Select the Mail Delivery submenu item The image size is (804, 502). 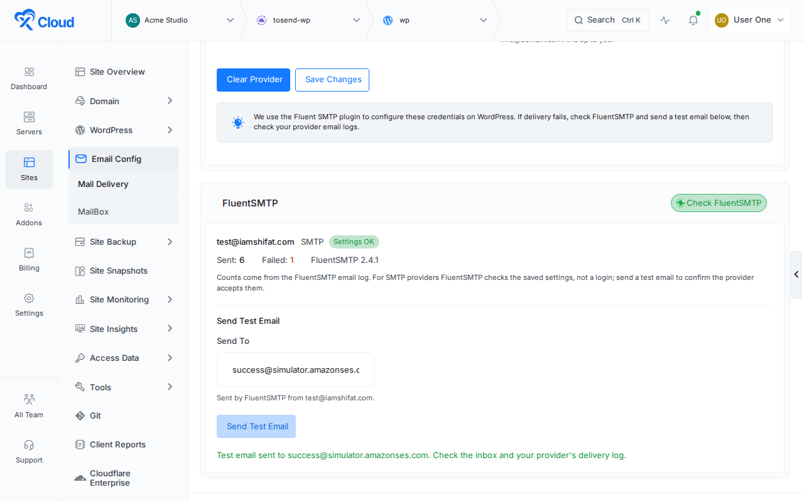[124, 184]
